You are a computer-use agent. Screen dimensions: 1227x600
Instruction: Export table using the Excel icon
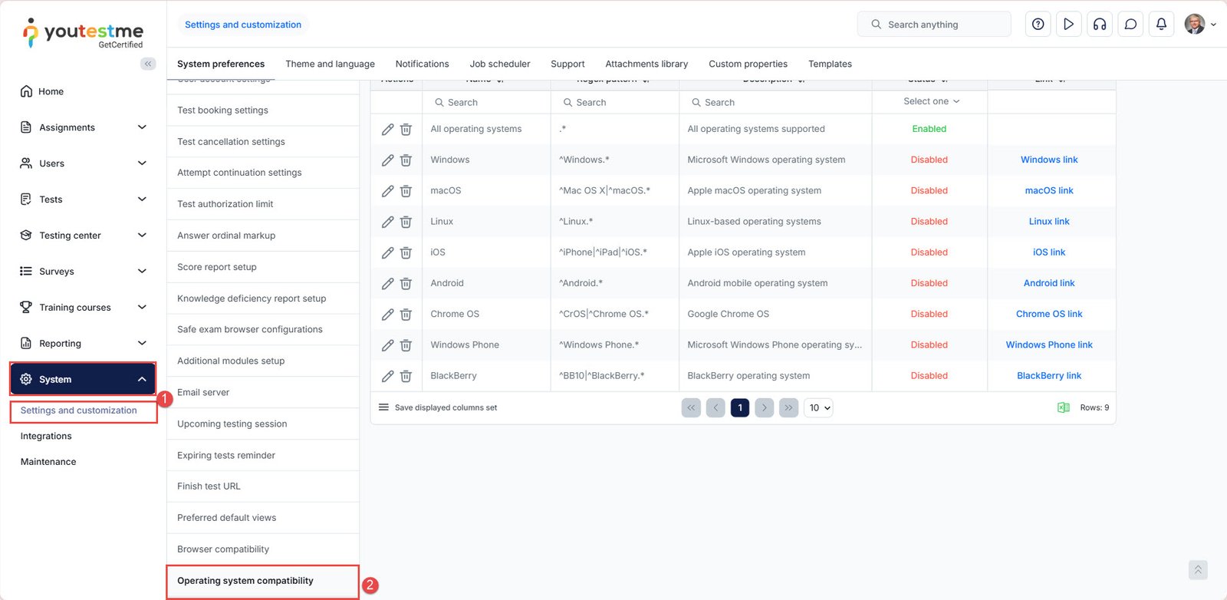pyautogui.click(x=1063, y=407)
